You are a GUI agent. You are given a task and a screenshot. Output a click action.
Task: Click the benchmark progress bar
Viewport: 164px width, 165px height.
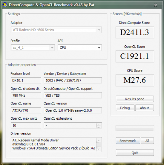(135, 128)
